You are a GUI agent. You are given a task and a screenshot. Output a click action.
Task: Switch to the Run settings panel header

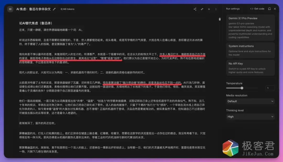click(233, 9)
